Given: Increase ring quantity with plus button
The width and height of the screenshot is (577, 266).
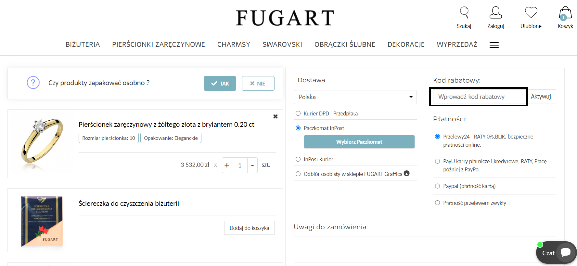Looking at the screenshot, I should click(227, 165).
